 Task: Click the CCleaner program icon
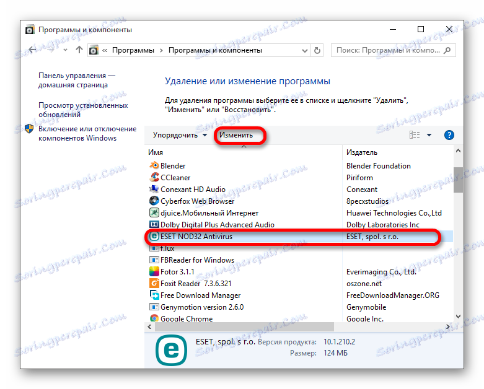tap(154, 177)
